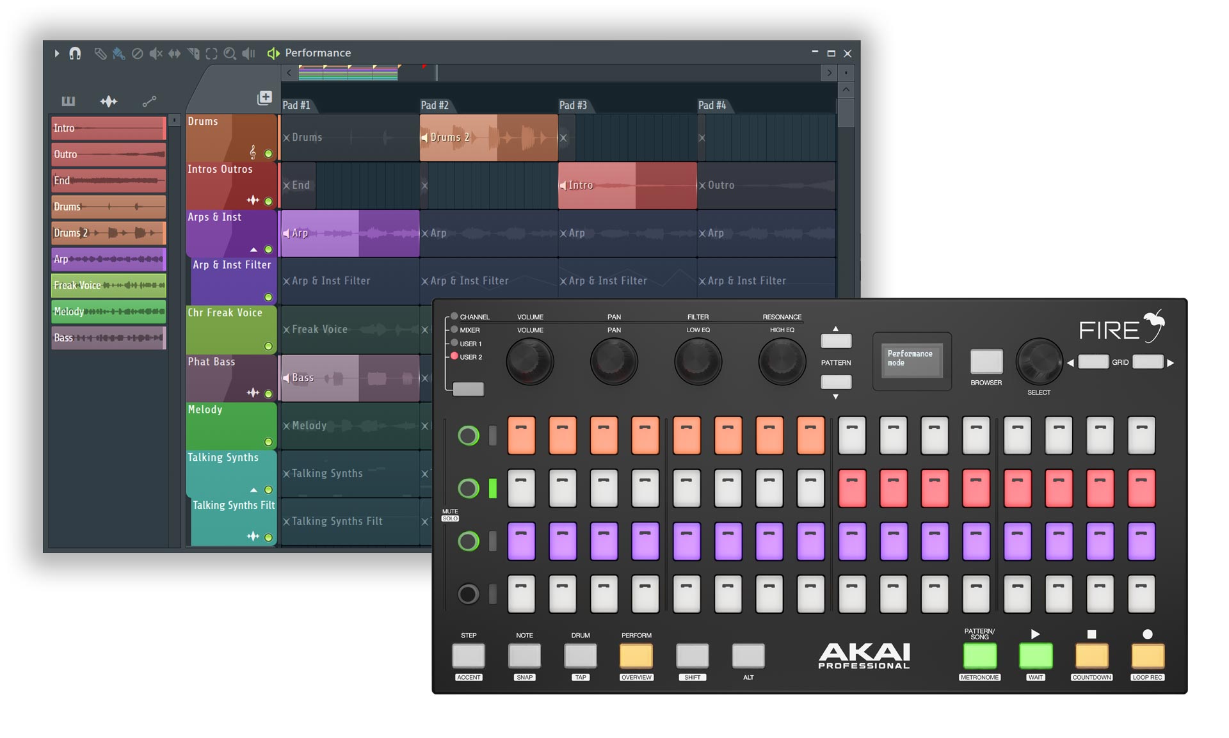Open the piano keyboard view icon
Viewport: 1229px width, 738px height.
tap(68, 100)
